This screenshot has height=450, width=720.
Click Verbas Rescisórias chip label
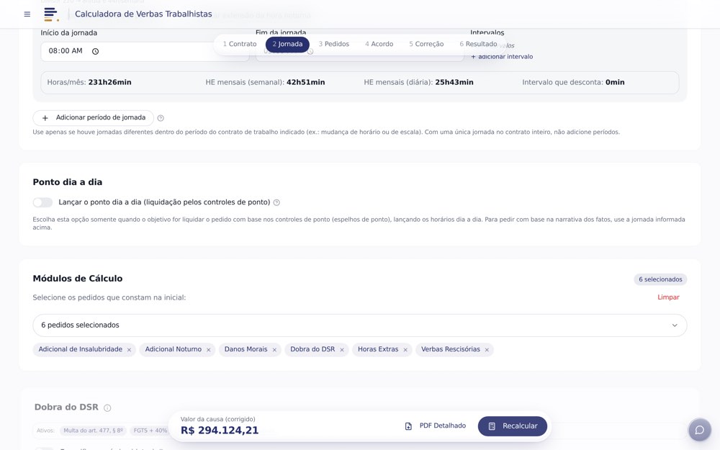point(451,349)
